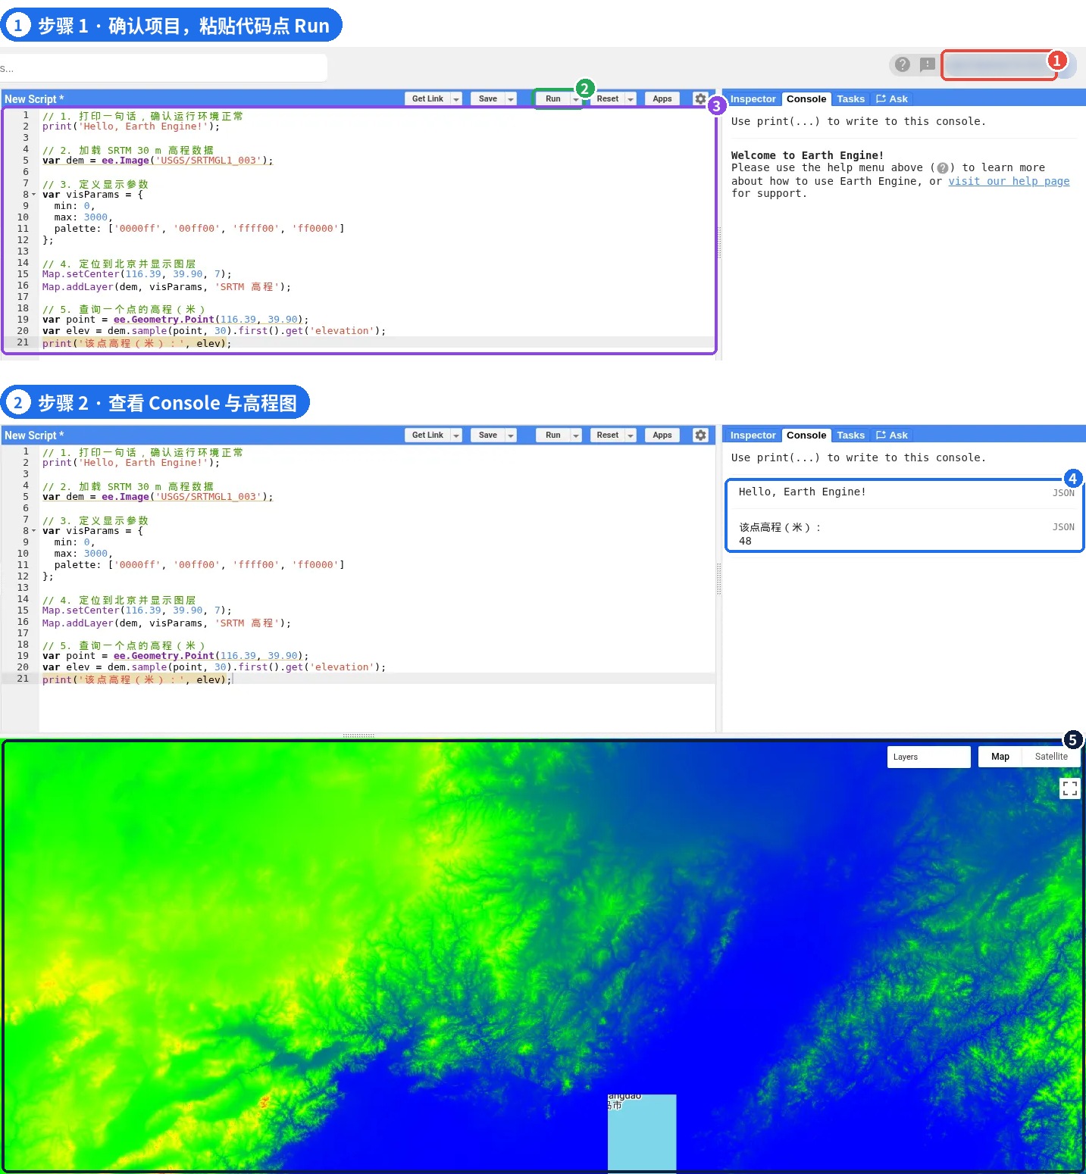Expand Run dropdown arrow in bottom toolbar
This screenshot has height=1174, width=1086.
(x=576, y=436)
